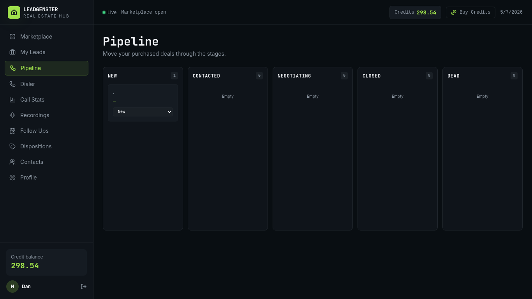Open the New stage dropdown on the lead card
The width and height of the screenshot is (532, 299).
coord(143,112)
